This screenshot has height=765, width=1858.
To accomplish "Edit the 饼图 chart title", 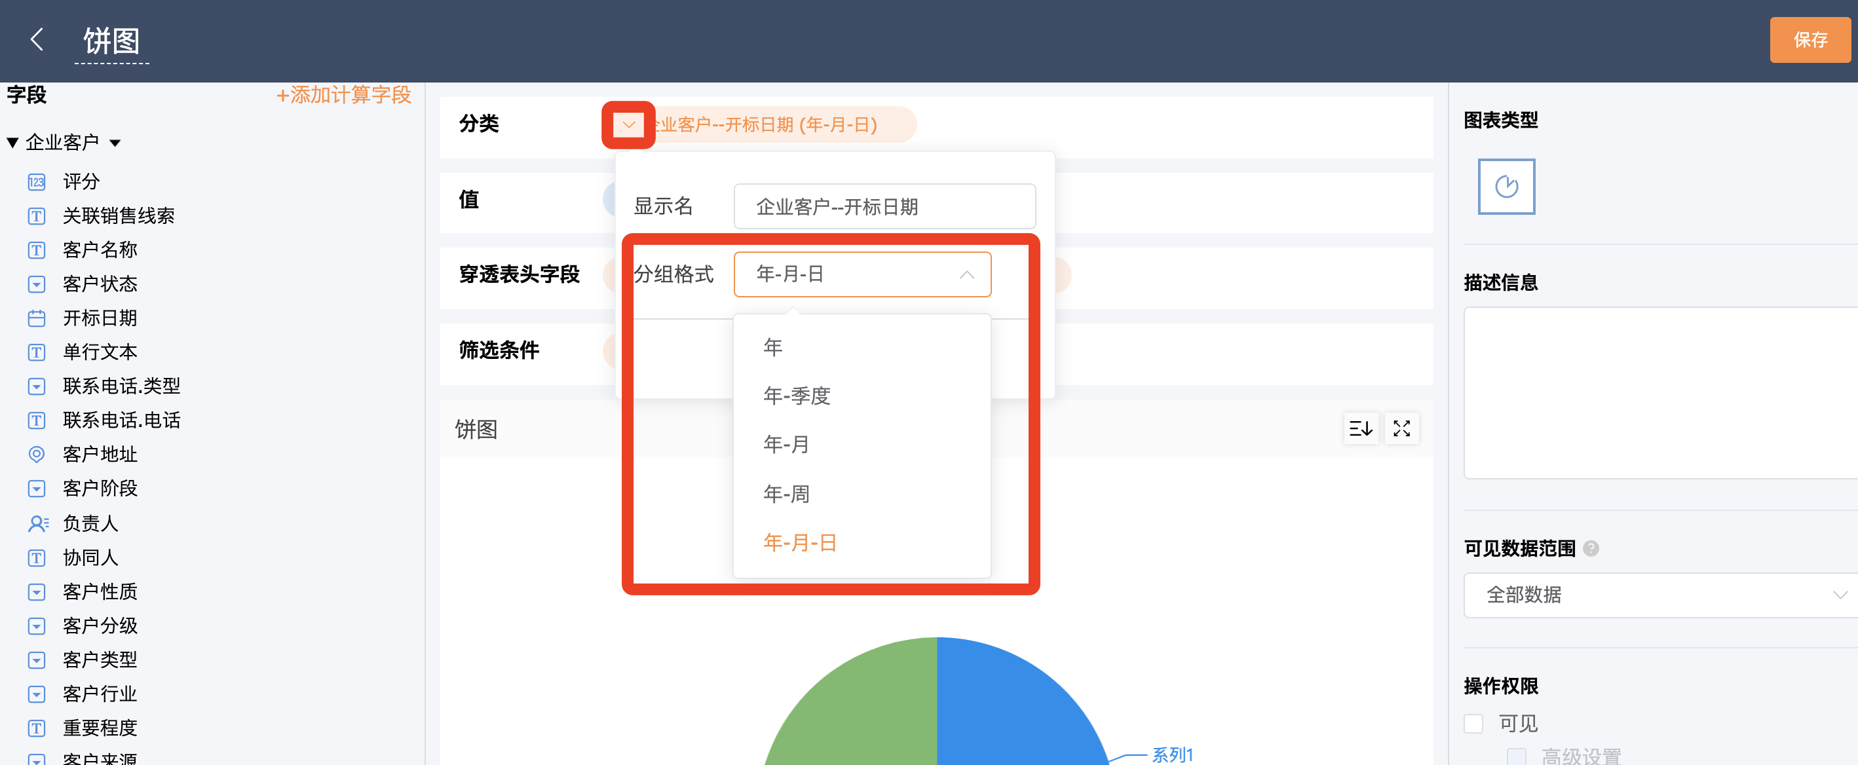I will 111,41.
